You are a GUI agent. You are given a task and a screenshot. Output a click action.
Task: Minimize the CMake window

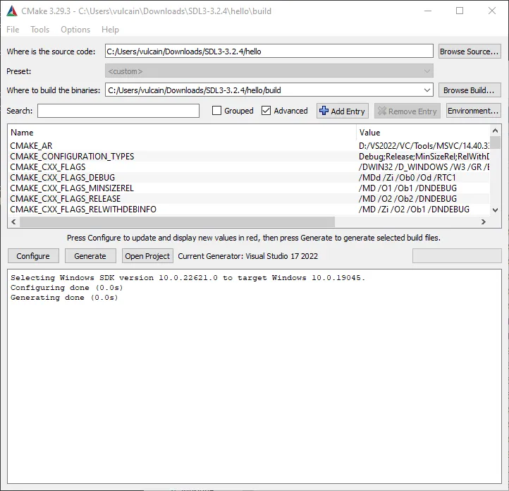point(428,11)
